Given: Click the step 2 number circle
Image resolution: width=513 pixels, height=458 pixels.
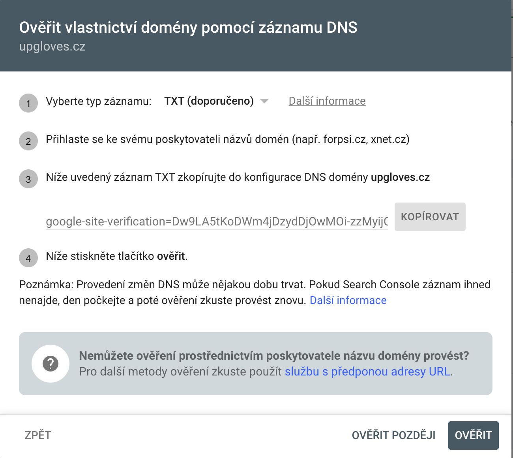Looking at the screenshot, I should pyautogui.click(x=28, y=141).
